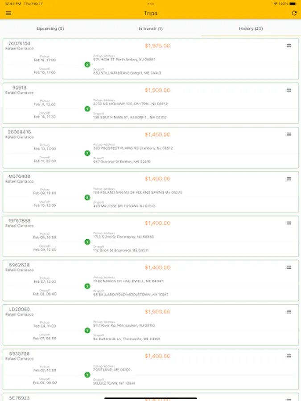Open list menu icon for trip 26074158

(289, 45)
